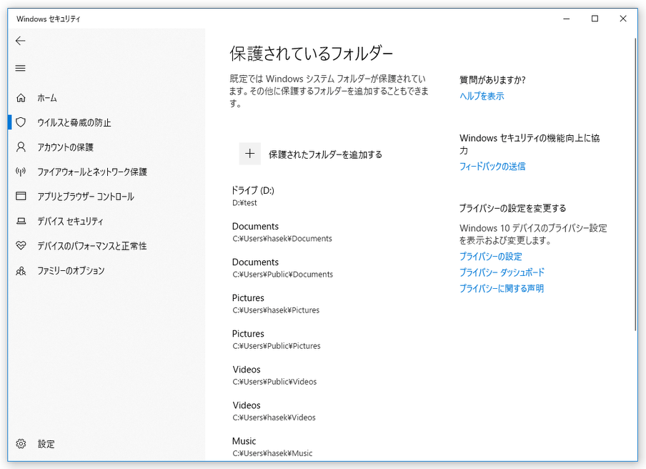Open フィードバックの送信 link
Screen dimensions: 646x469
(x=492, y=167)
